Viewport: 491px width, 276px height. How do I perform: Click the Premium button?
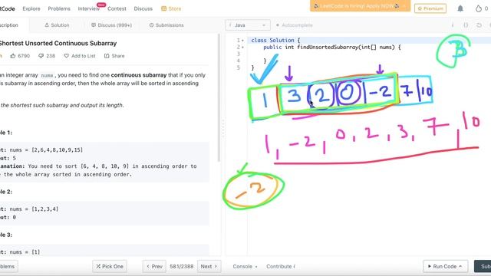coord(430,8)
